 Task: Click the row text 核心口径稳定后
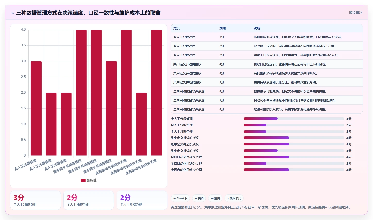pyautogui.click(x=265, y=64)
